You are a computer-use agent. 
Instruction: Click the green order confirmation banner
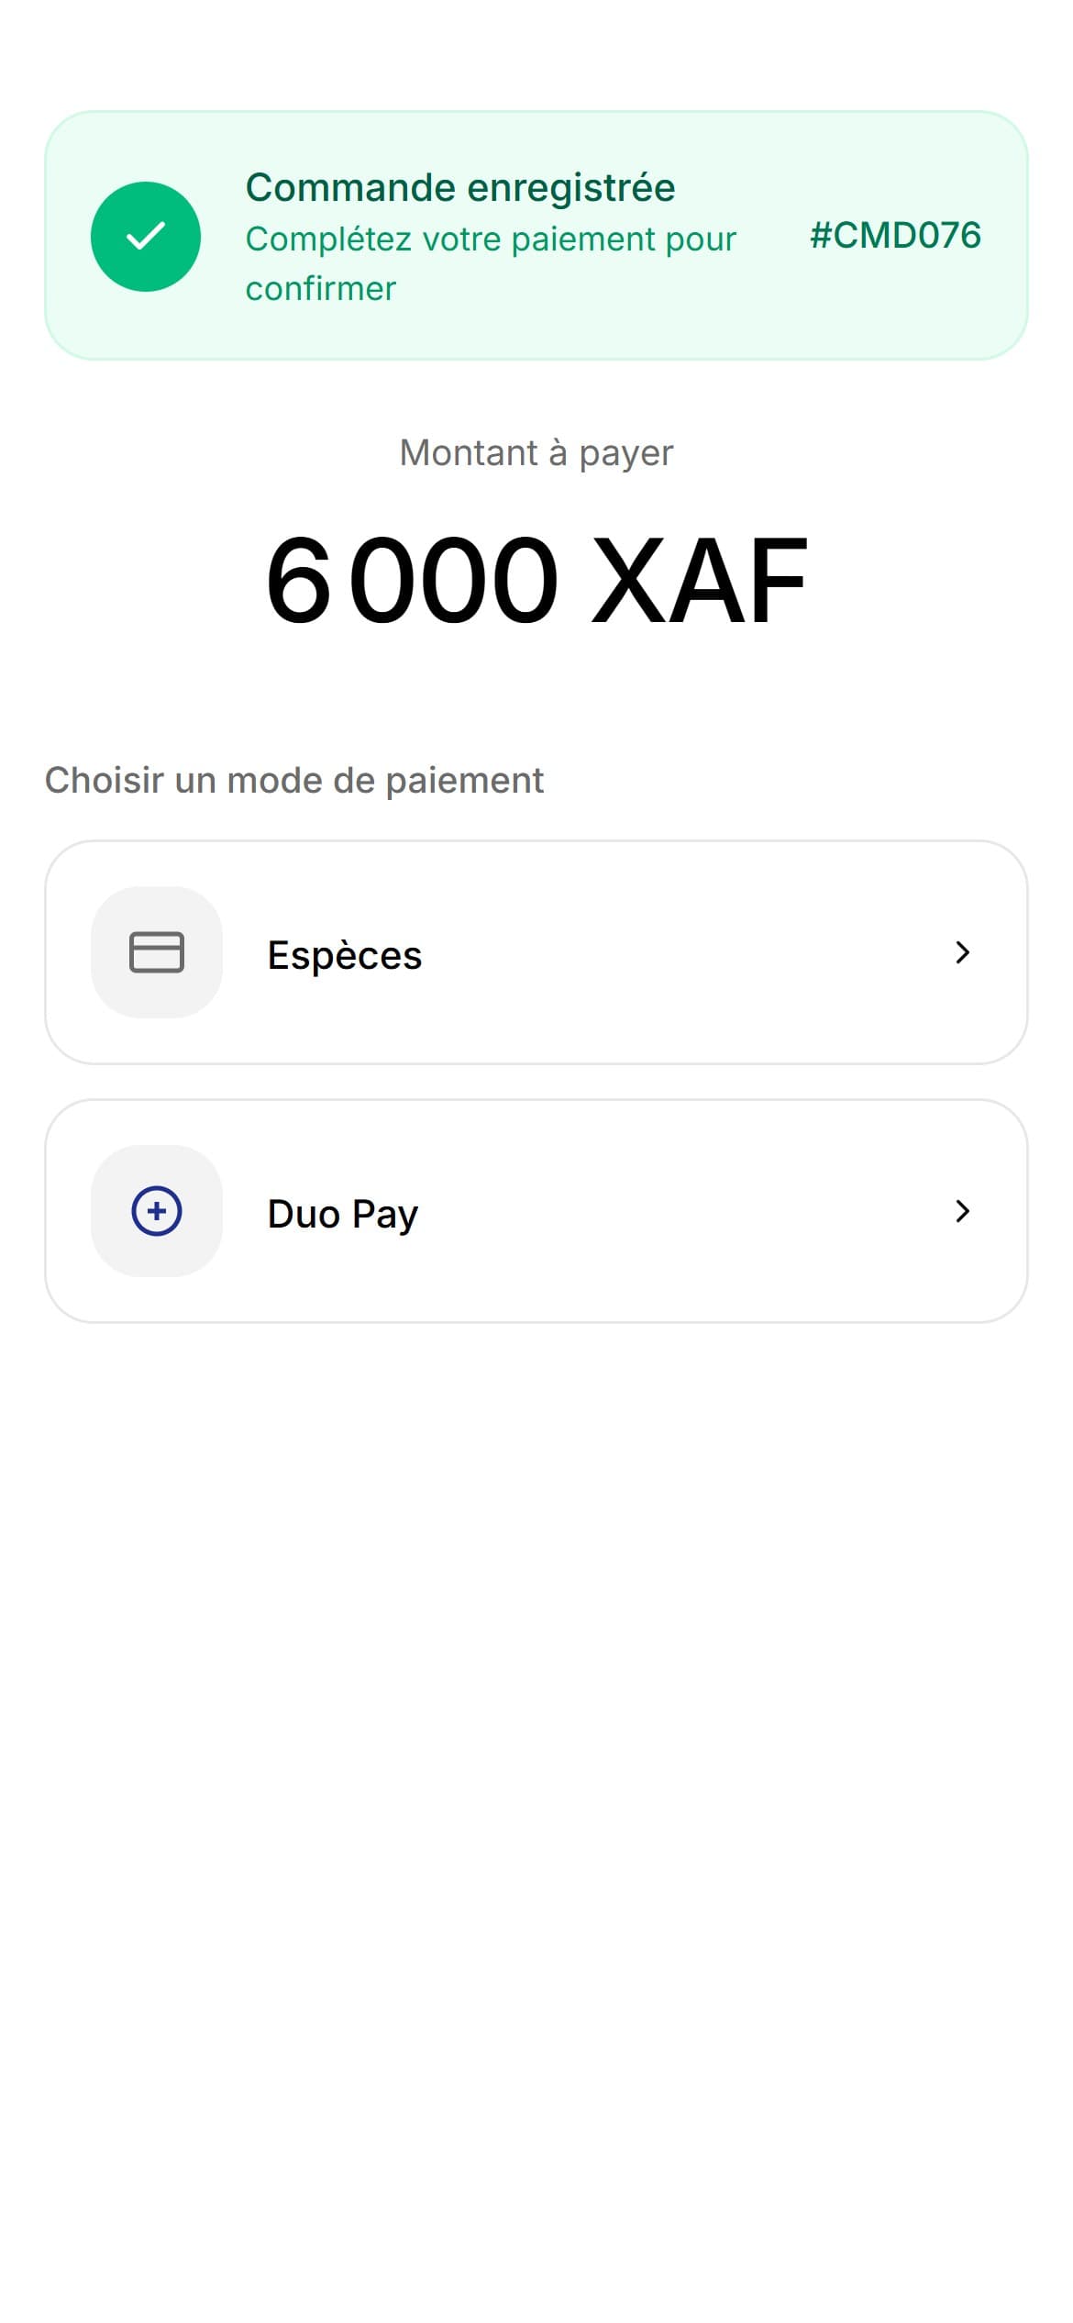click(536, 236)
